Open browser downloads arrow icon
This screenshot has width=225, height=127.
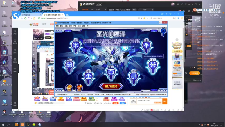[x=178, y=18]
